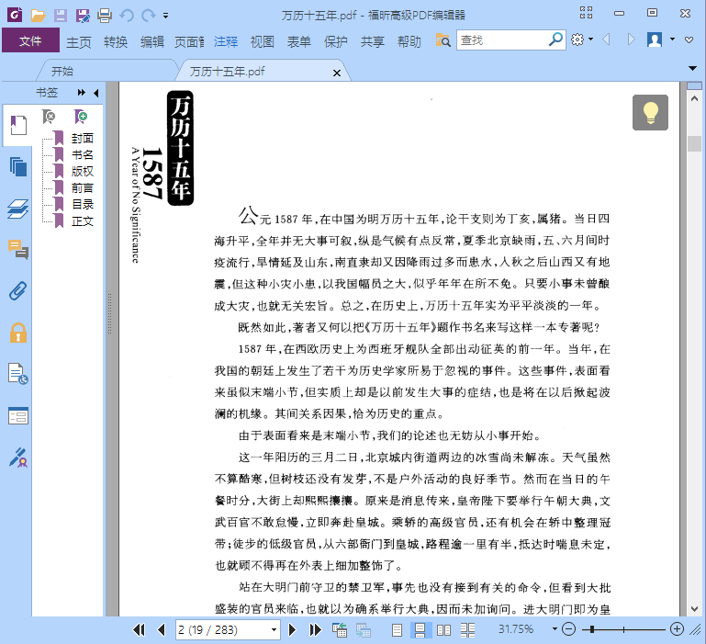
Task: Redo the last action
Action: (x=148, y=16)
